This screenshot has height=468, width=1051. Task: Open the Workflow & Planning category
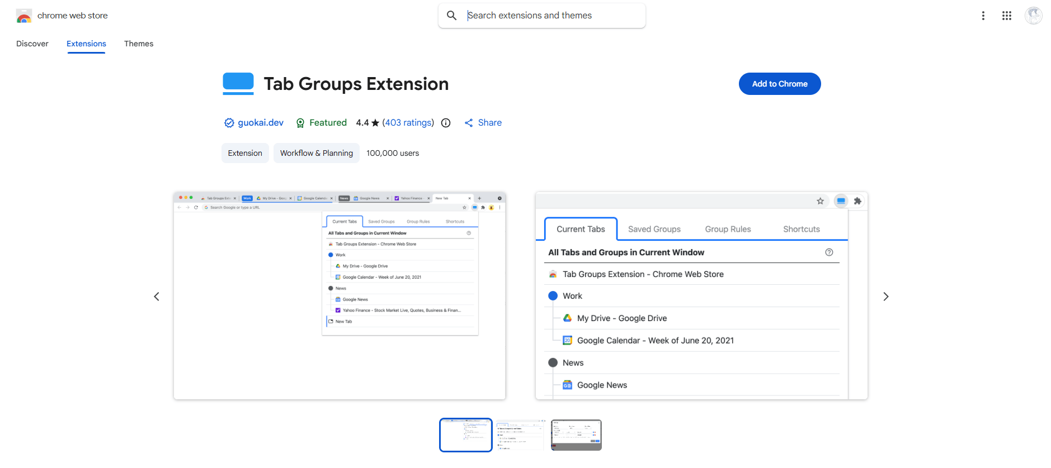coord(317,153)
